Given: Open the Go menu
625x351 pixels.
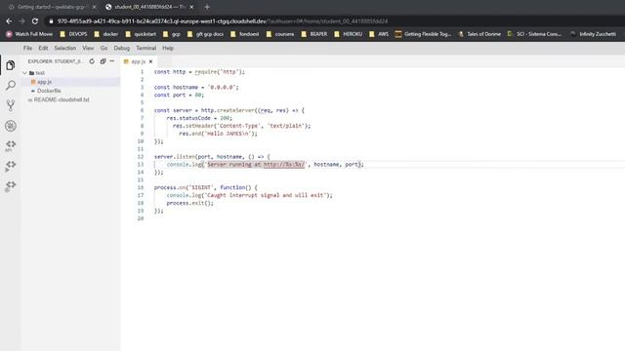Looking at the screenshot, I should pos(104,48).
